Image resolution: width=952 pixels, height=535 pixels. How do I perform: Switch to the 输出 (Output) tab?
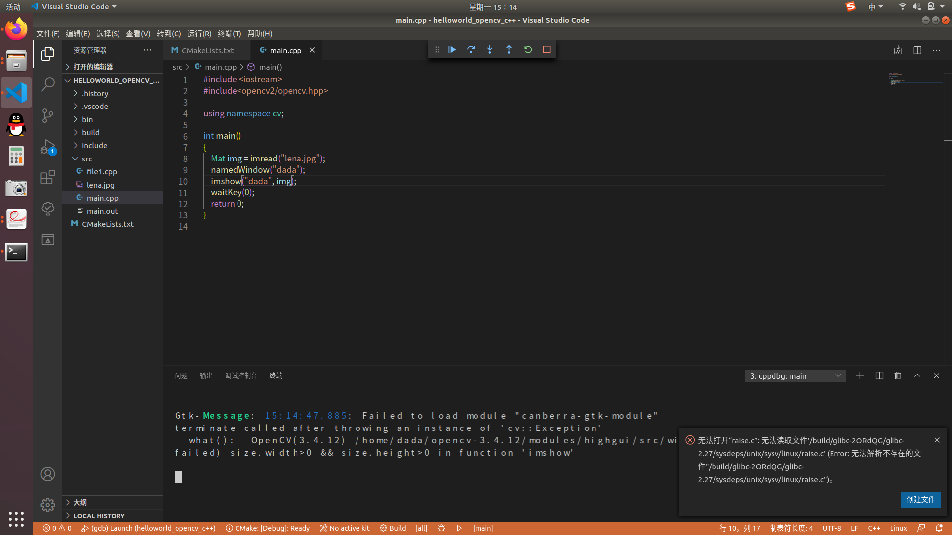click(x=205, y=375)
